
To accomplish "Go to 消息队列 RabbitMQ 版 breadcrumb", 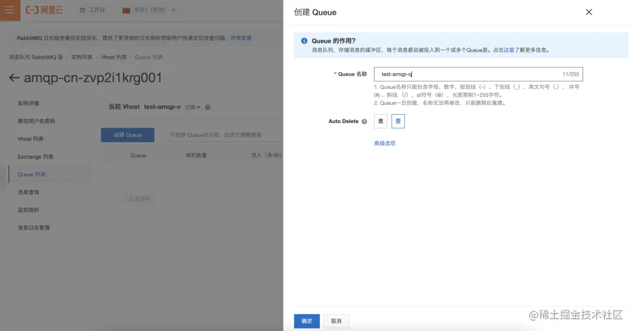I will pos(36,57).
